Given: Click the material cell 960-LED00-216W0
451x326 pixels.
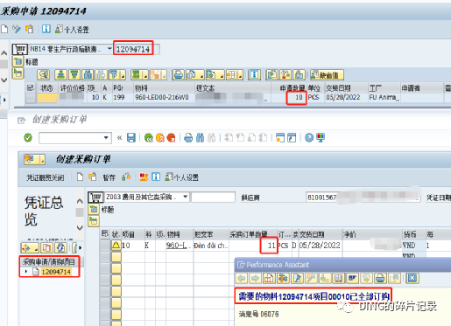Looking at the screenshot, I should [x=165, y=97].
